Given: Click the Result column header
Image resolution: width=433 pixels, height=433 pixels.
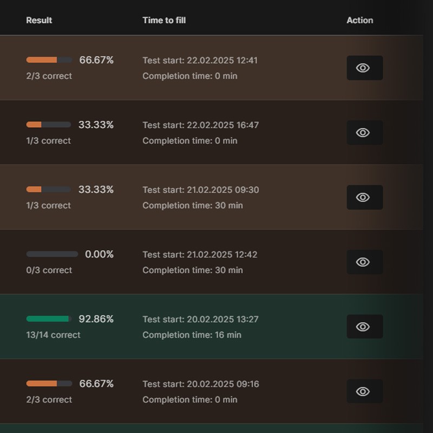Looking at the screenshot, I should (x=39, y=20).
